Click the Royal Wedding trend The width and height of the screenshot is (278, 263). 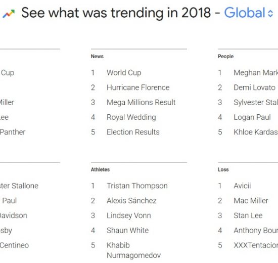(131, 117)
